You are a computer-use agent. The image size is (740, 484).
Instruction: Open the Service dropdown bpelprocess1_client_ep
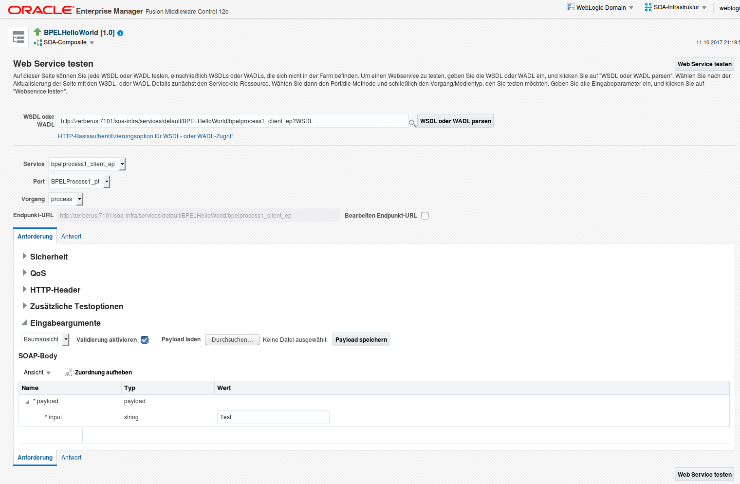click(122, 164)
